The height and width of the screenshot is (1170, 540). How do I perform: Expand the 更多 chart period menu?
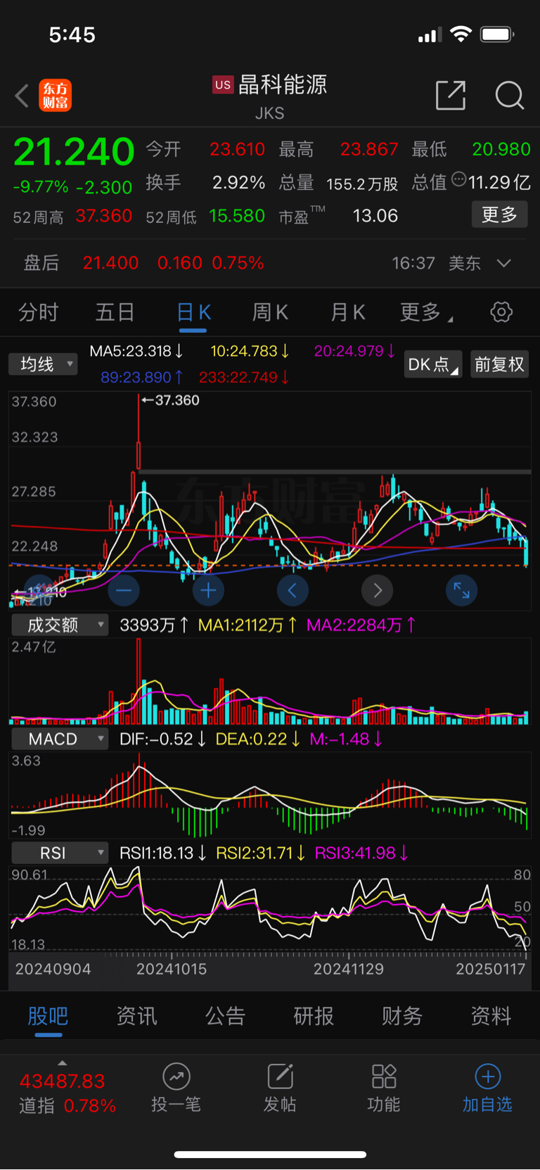click(426, 312)
